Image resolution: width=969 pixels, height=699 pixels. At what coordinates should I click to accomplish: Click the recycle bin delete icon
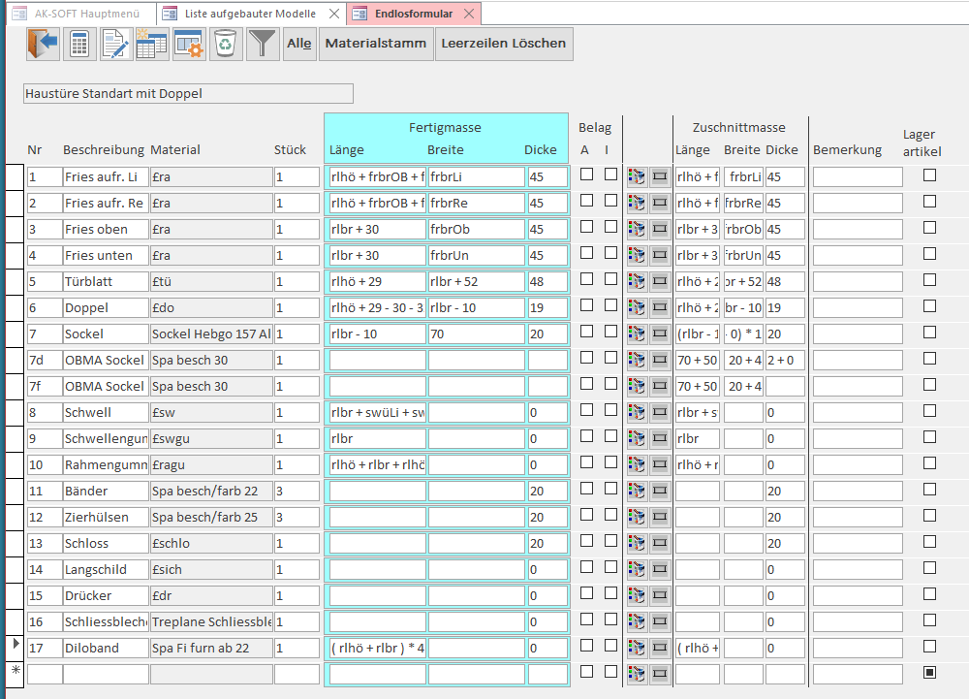[226, 44]
